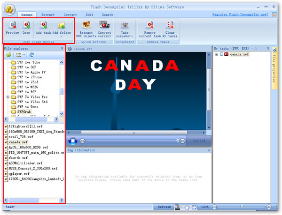The image size is (282, 215).
Task: Pin the My tasks panel
Action: point(268,48)
